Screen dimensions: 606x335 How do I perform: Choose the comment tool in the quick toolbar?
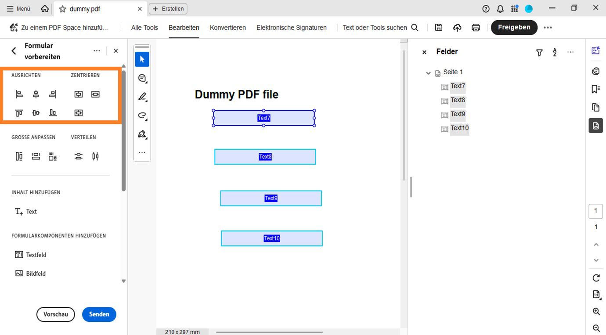click(x=142, y=78)
